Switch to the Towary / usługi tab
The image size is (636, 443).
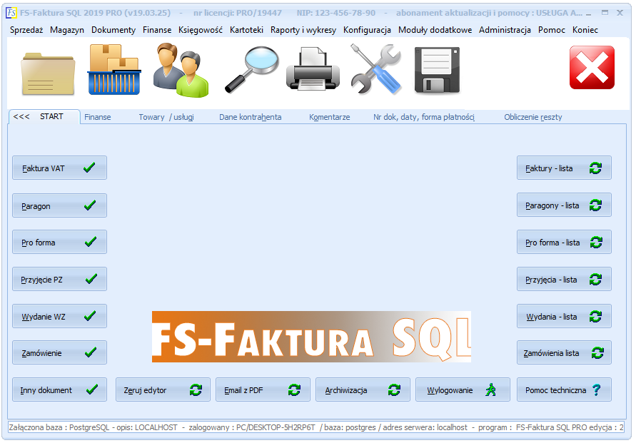tap(166, 117)
